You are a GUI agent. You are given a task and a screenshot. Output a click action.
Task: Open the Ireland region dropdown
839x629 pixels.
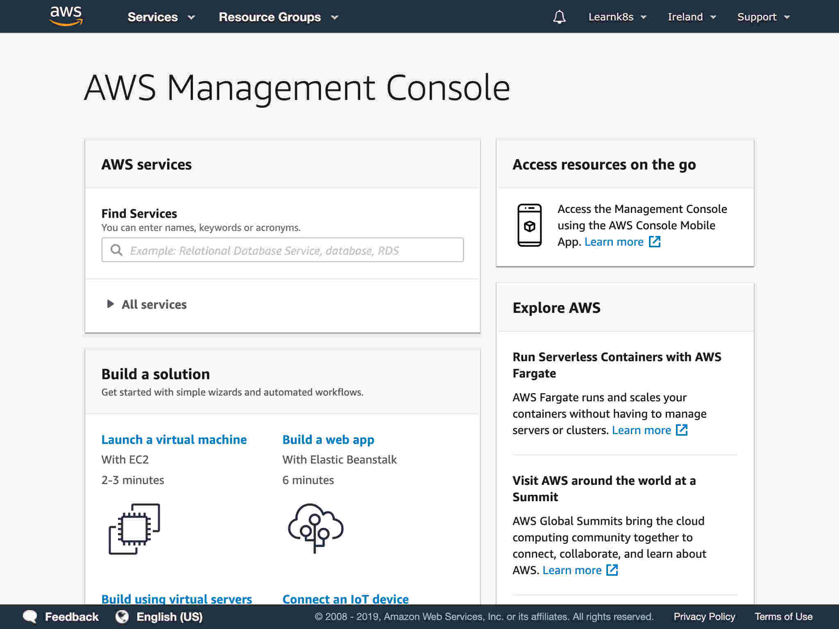[x=692, y=17]
